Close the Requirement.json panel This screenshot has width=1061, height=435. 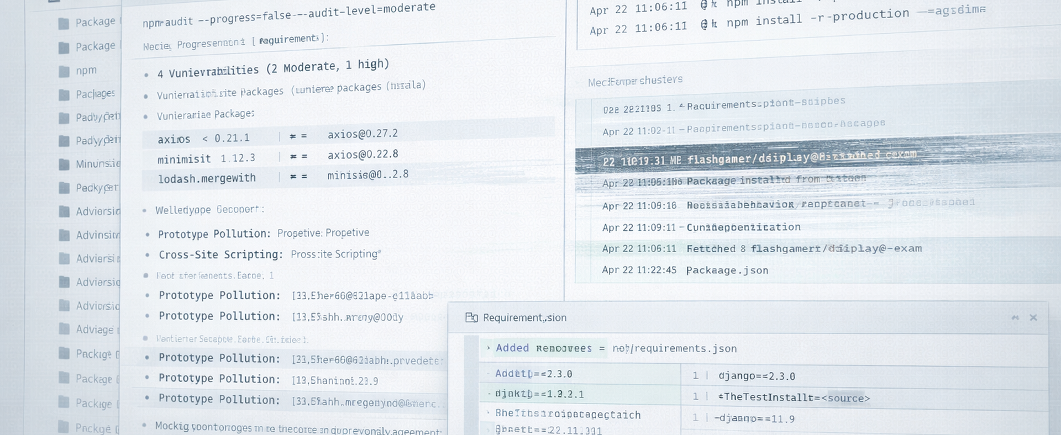(x=1033, y=317)
